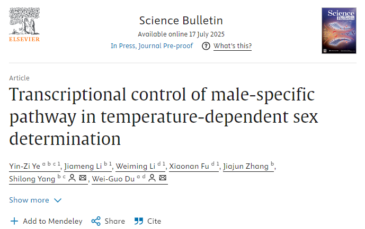Open the Science Bulletin cover thumbnail

click(339, 31)
